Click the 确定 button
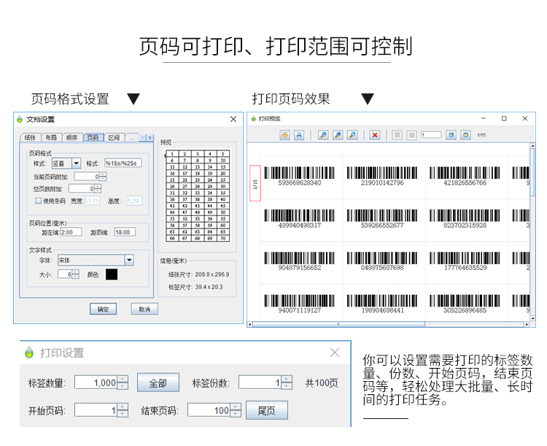547x446 pixels. click(103, 309)
